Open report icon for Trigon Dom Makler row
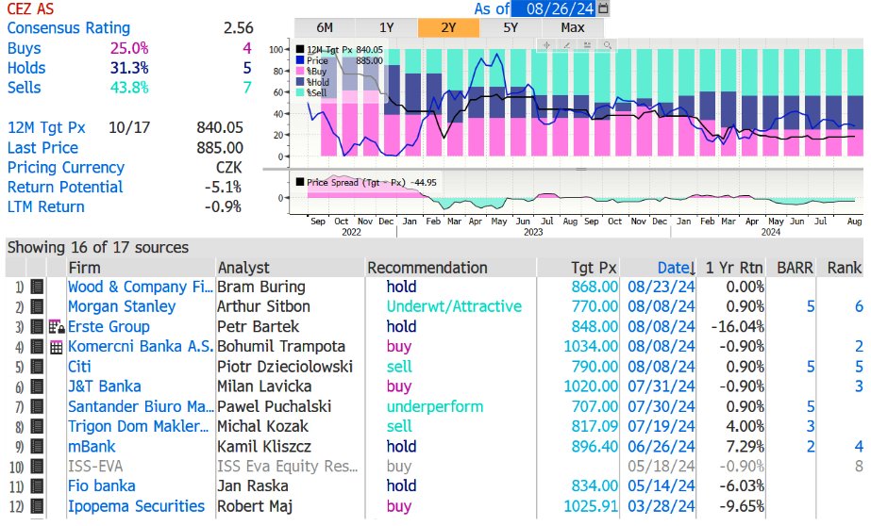The height and width of the screenshot is (526, 871). [37, 427]
